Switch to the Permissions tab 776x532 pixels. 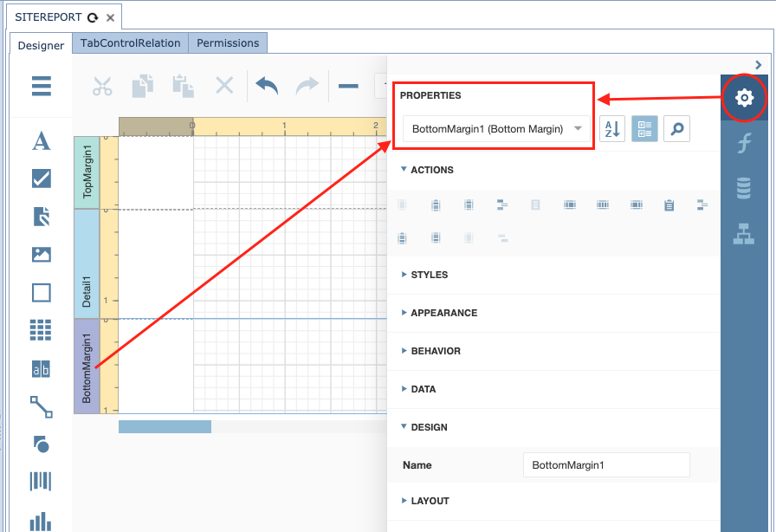point(228,43)
